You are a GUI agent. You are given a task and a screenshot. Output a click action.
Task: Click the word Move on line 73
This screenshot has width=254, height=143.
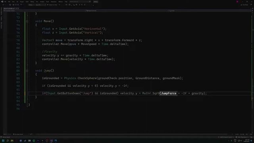(x=47, y=21)
